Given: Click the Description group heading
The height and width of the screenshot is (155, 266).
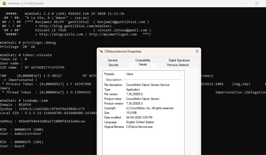Looking at the screenshot, I should [x=114, y=80].
